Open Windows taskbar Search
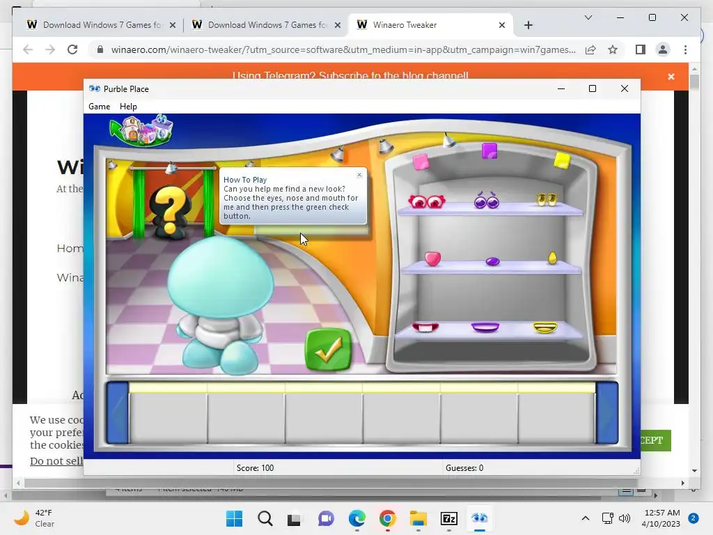The width and height of the screenshot is (713, 535). [x=265, y=518]
